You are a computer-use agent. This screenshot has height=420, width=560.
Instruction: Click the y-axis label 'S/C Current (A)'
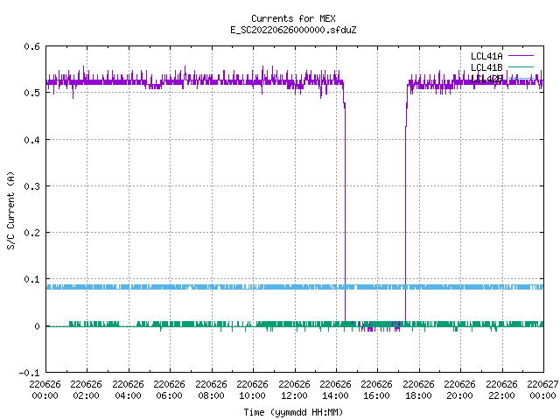(10, 211)
